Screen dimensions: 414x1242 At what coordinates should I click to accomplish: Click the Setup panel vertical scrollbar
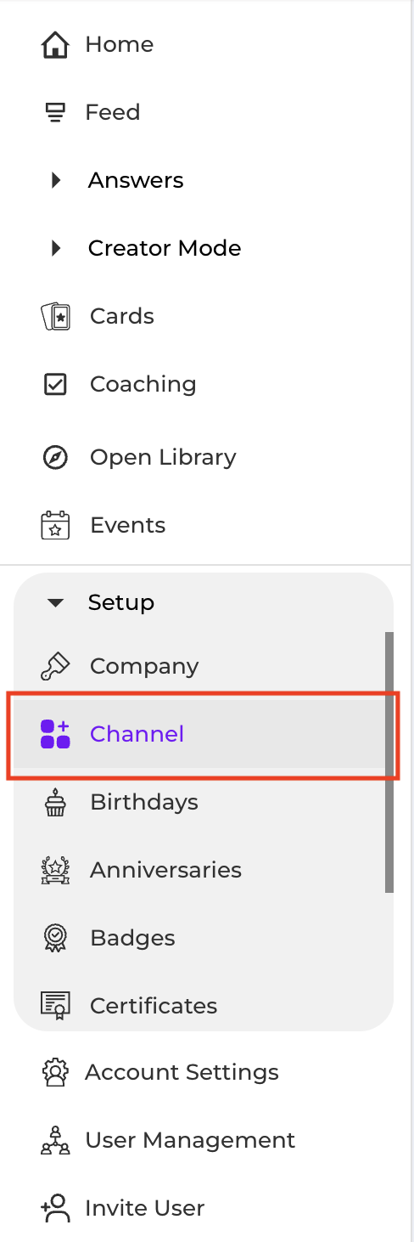tap(389, 762)
